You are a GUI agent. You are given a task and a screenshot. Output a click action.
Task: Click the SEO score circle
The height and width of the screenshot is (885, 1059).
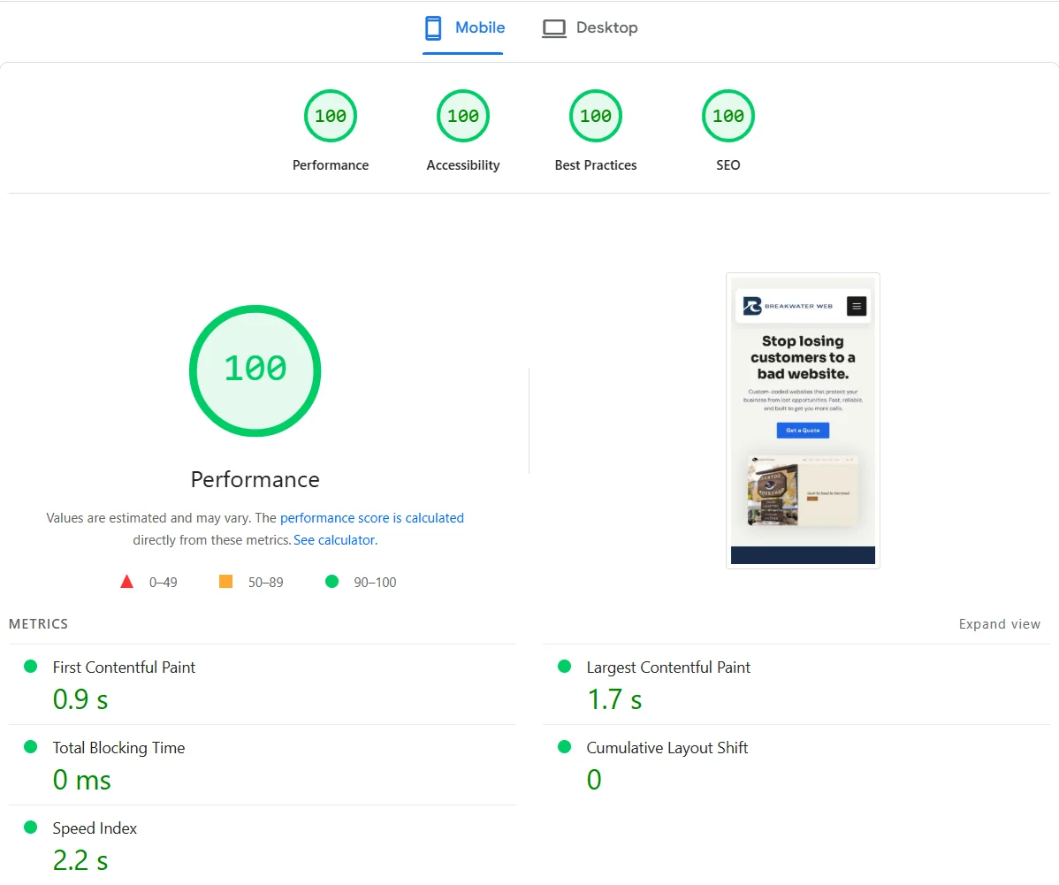(x=728, y=116)
